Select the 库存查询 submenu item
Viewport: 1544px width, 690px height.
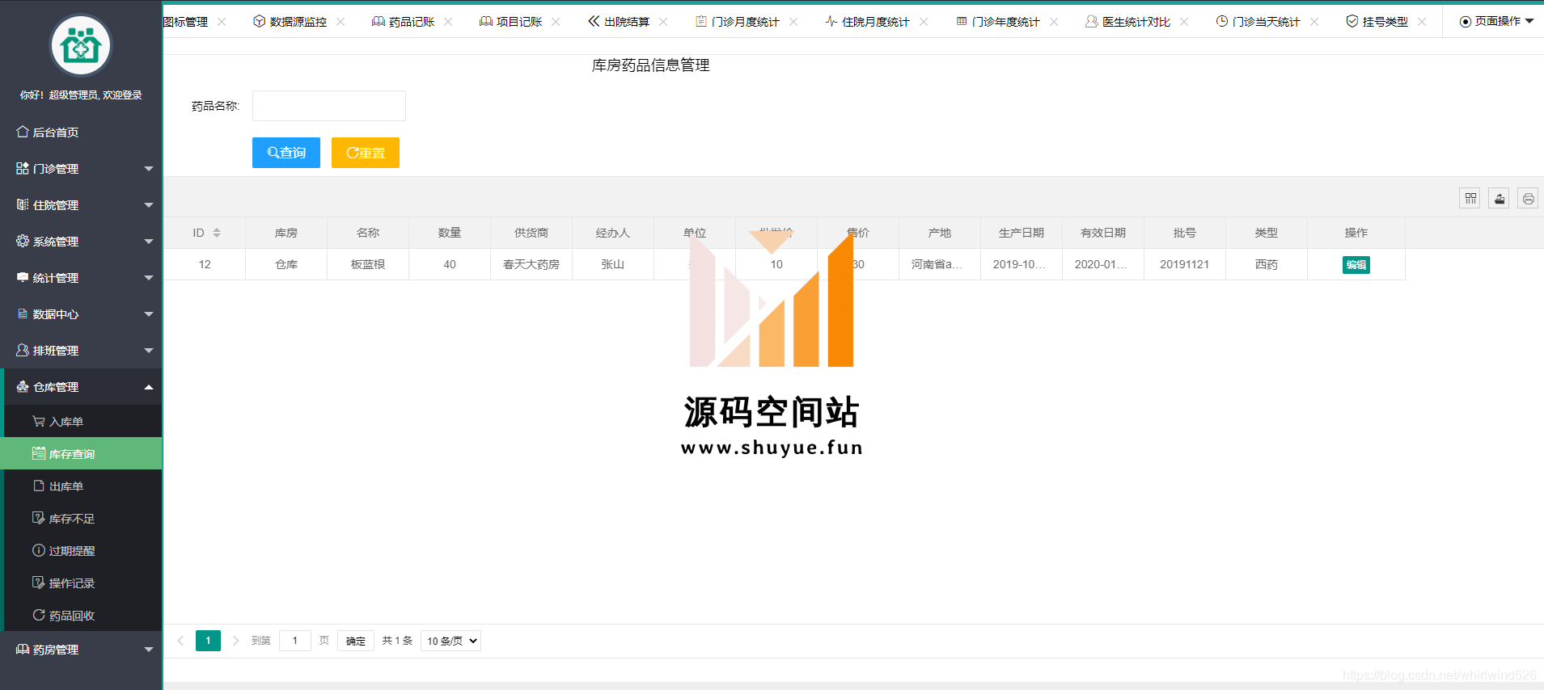tap(82, 453)
